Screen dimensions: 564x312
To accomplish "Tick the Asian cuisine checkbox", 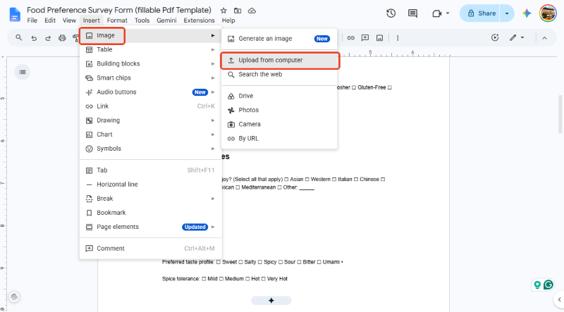I will pos(286,180).
